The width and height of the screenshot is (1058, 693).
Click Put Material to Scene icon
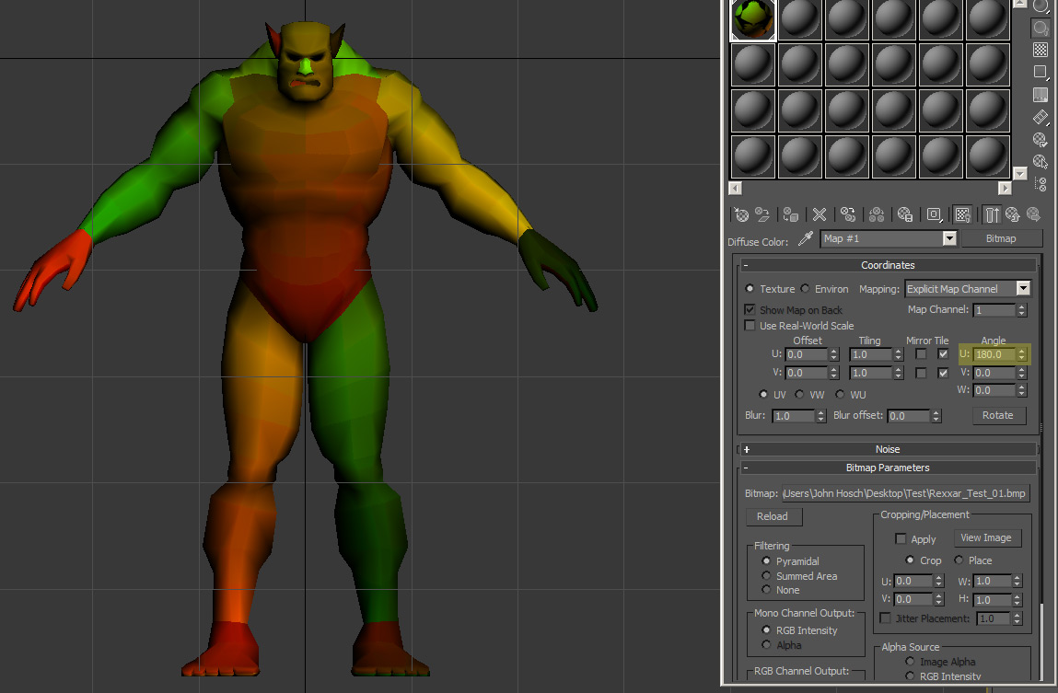762,215
